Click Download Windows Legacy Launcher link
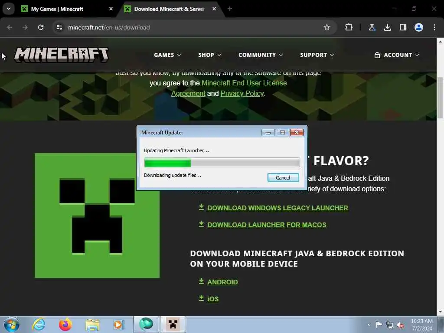Image resolution: width=444 pixels, height=333 pixels. click(x=277, y=208)
